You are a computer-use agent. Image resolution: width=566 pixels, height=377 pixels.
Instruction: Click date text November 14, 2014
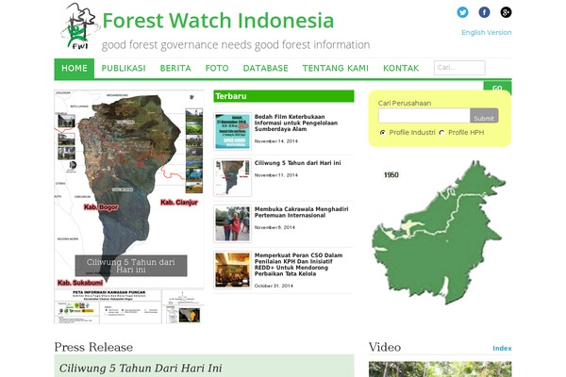(x=276, y=141)
